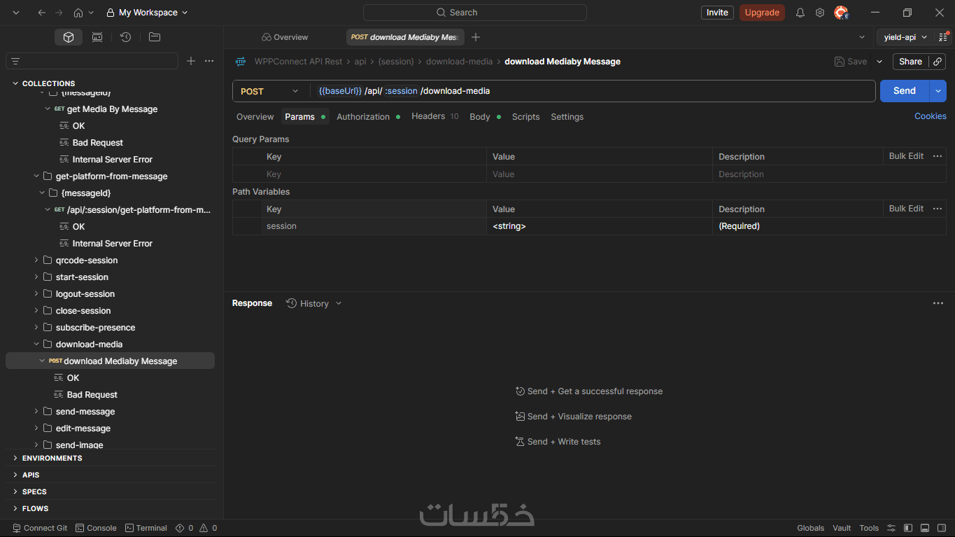Toggle left sidebar layout icon in status bar
The height and width of the screenshot is (537, 955).
click(908, 528)
